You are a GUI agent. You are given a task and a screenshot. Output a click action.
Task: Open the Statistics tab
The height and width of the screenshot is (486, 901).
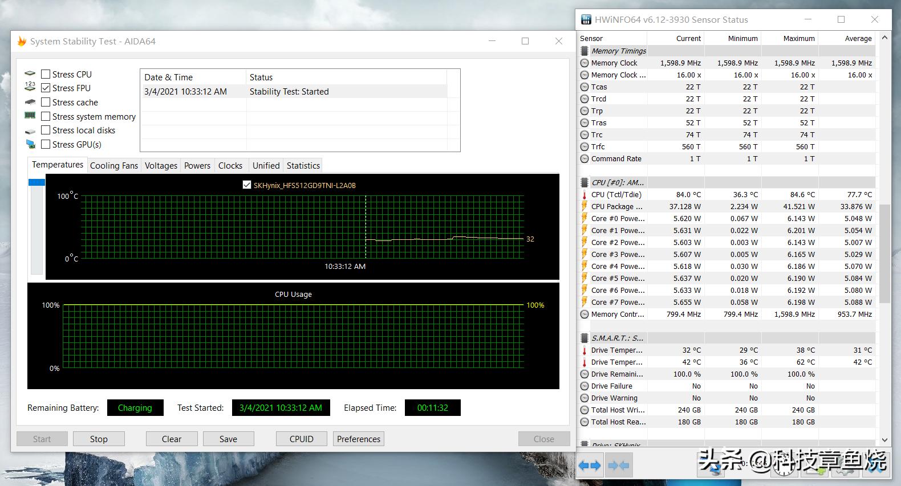(303, 166)
